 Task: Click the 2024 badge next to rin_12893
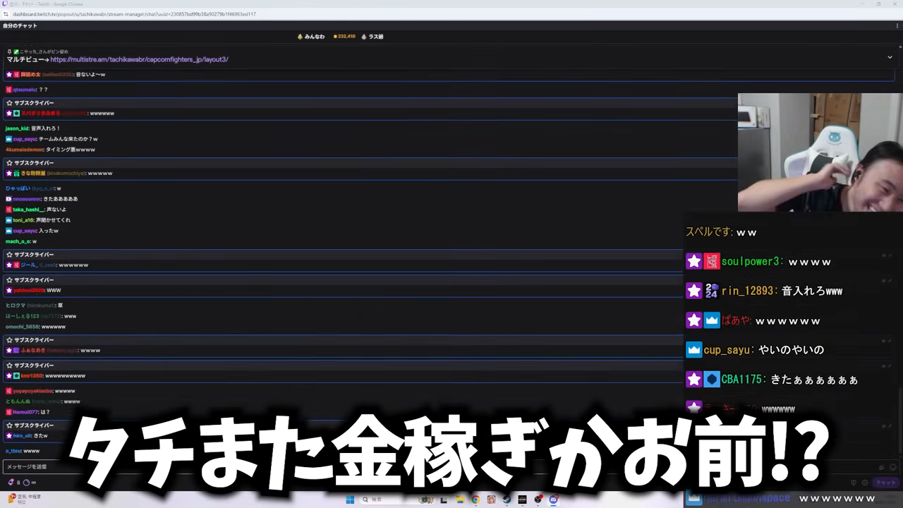pyautogui.click(x=711, y=291)
